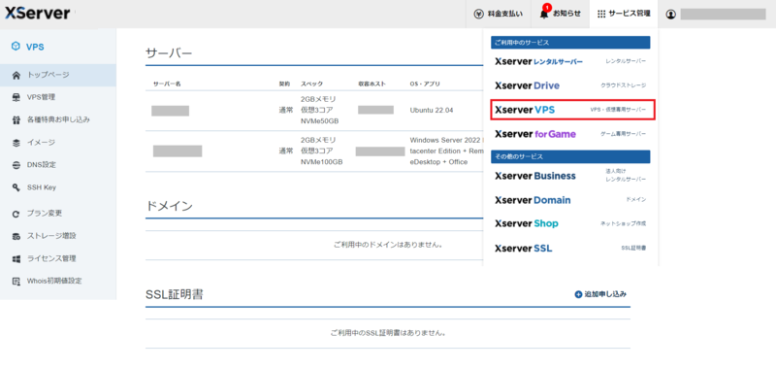776x369 pixels.
Task: Open ライセンス管理 in the sidebar
Action: coord(58,259)
